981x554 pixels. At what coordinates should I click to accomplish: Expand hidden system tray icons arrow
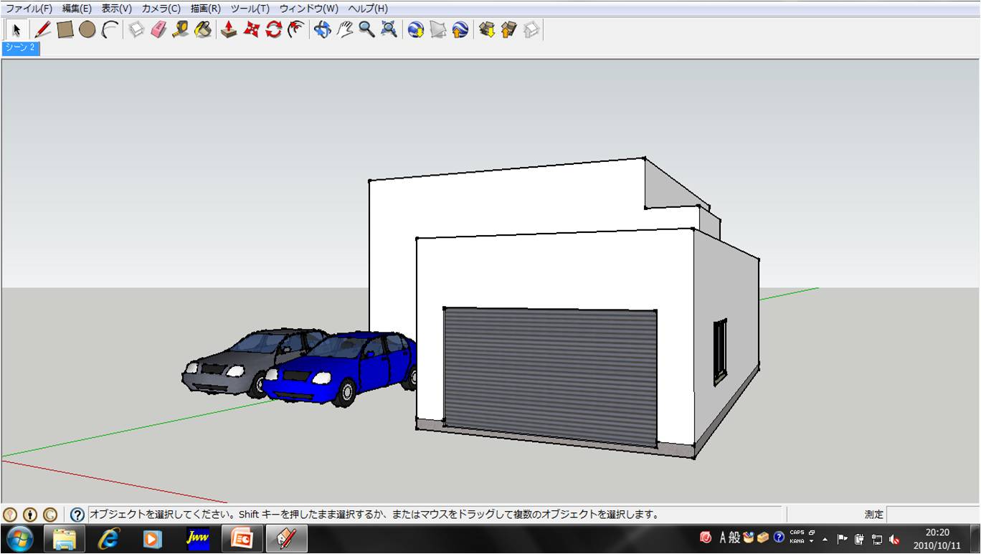click(x=825, y=539)
